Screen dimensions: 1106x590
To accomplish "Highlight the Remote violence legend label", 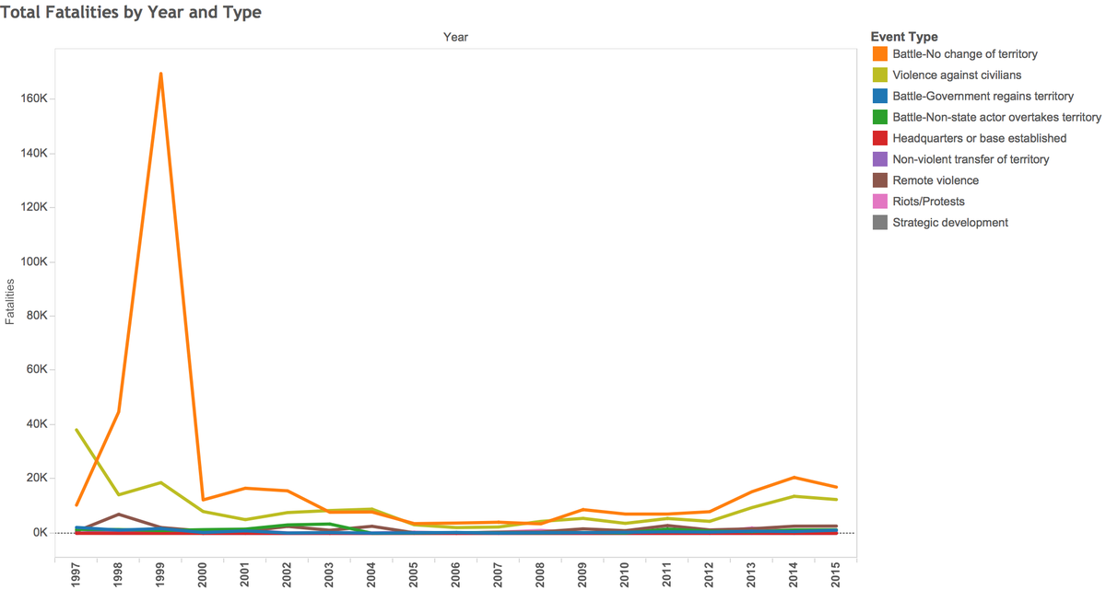I will (935, 180).
